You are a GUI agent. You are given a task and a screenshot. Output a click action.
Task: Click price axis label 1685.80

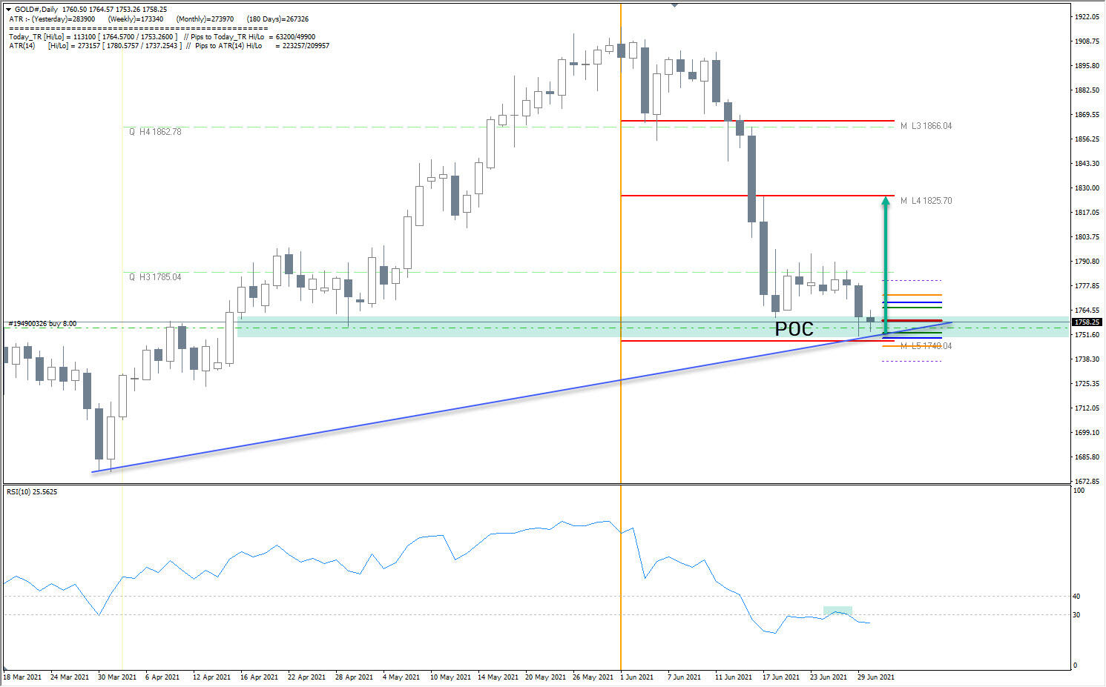click(1087, 457)
